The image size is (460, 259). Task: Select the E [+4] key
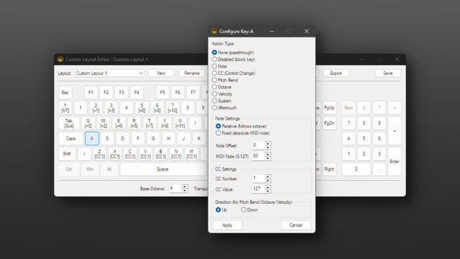[119, 123]
